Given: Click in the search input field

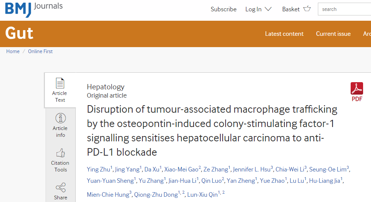Looking at the screenshot, I should click(345, 9).
